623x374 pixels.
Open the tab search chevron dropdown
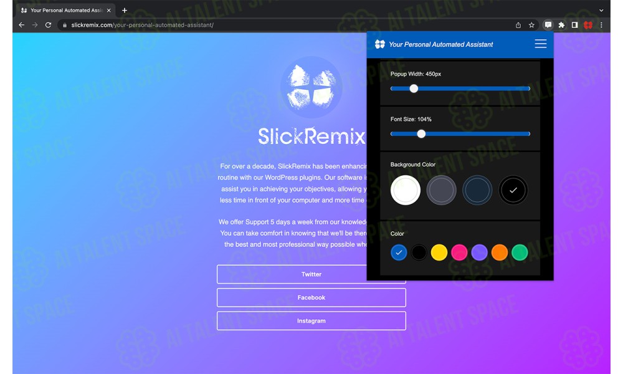tap(602, 11)
